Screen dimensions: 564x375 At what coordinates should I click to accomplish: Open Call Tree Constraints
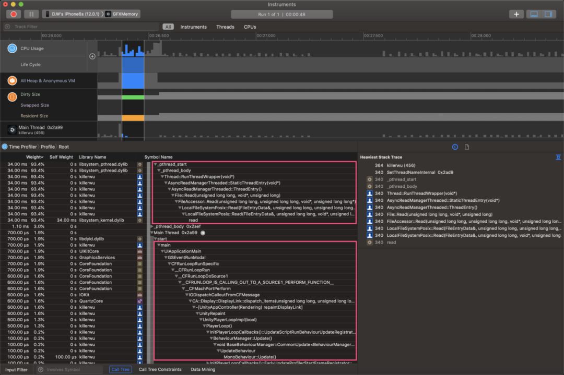(x=160, y=370)
